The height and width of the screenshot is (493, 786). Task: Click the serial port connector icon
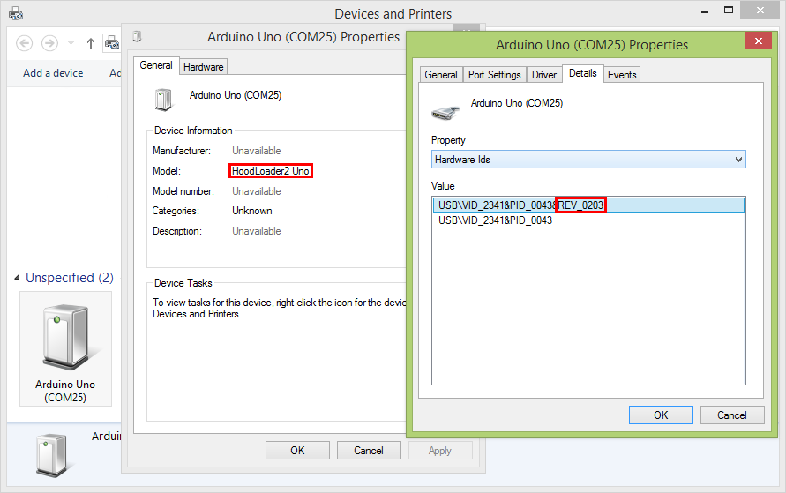[445, 112]
